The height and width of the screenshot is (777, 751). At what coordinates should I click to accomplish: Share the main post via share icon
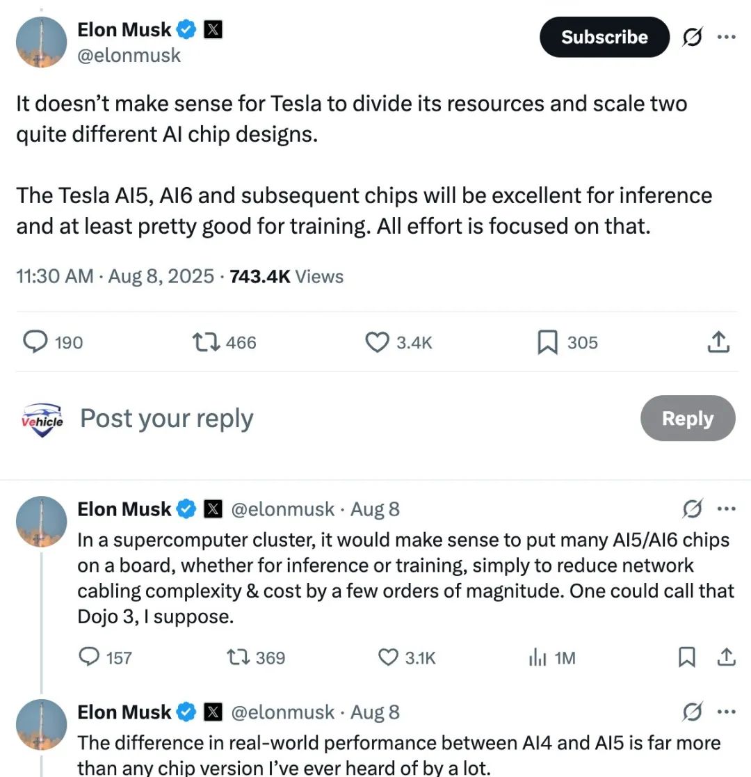coord(718,342)
